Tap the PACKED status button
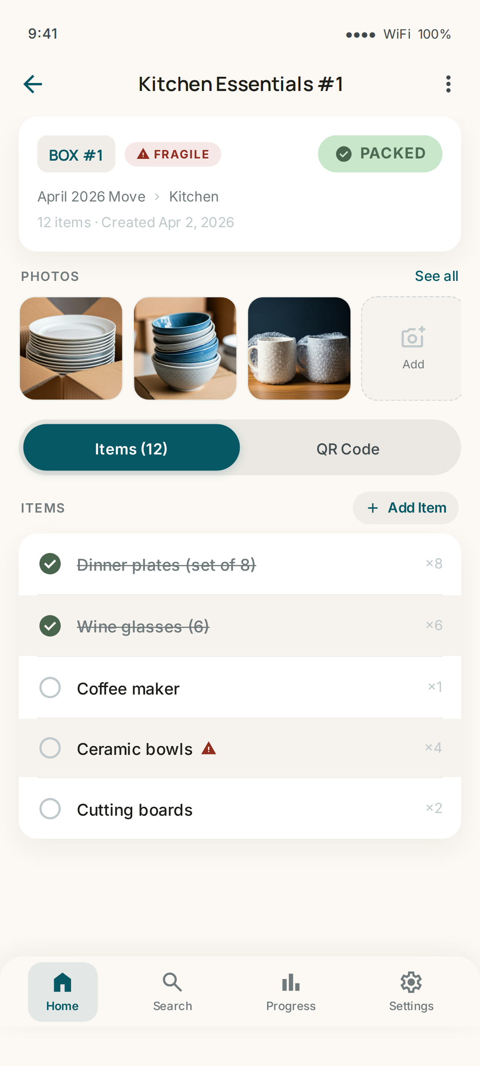 coord(380,154)
